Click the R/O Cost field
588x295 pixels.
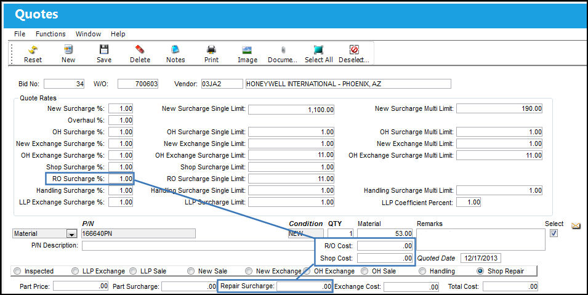click(x=385, y=246)
